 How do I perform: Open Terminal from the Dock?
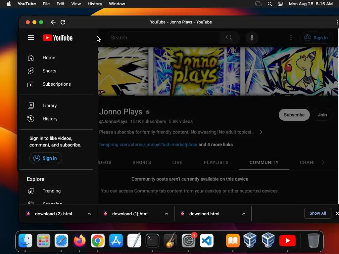tap(152, 240)
